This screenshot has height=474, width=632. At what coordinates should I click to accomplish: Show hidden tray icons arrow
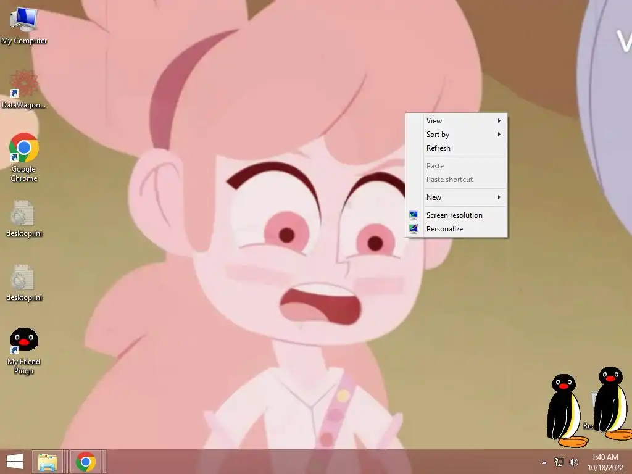click(x=544, y=462)
